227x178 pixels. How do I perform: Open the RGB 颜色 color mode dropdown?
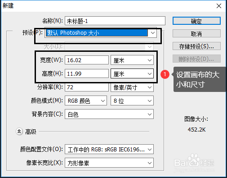86,100
